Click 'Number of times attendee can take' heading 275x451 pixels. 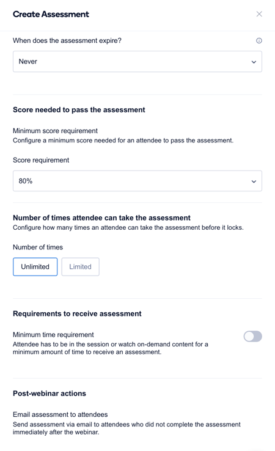point(101,218)
